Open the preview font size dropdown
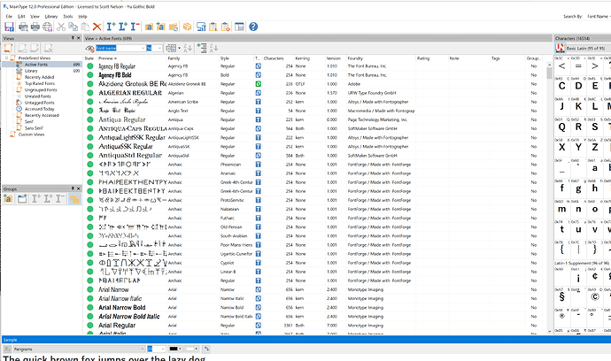This screenshot has width=611, height=361. click(159, 48)
